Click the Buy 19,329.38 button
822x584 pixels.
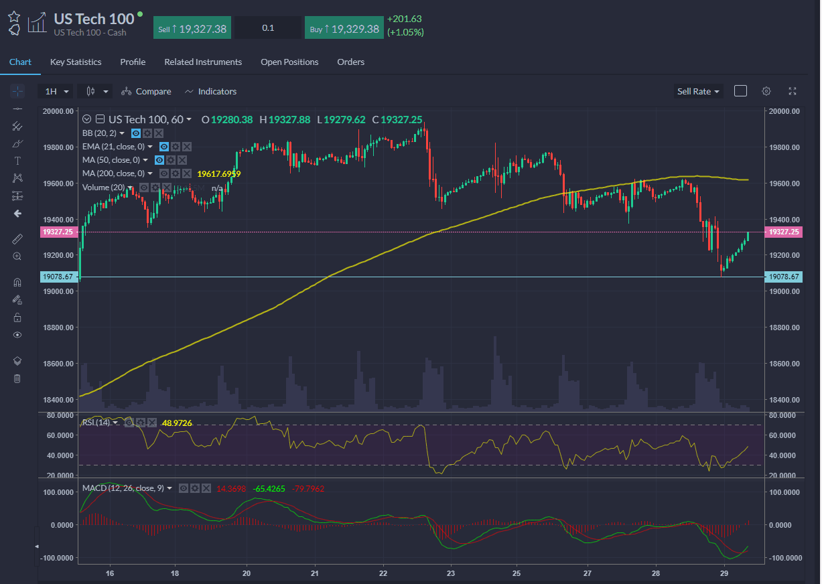(344, 29)
